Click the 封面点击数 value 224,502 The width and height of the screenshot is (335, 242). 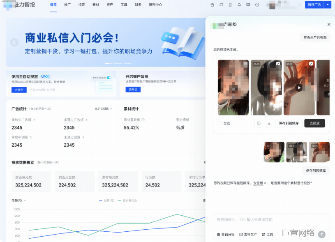pos(67,185)
